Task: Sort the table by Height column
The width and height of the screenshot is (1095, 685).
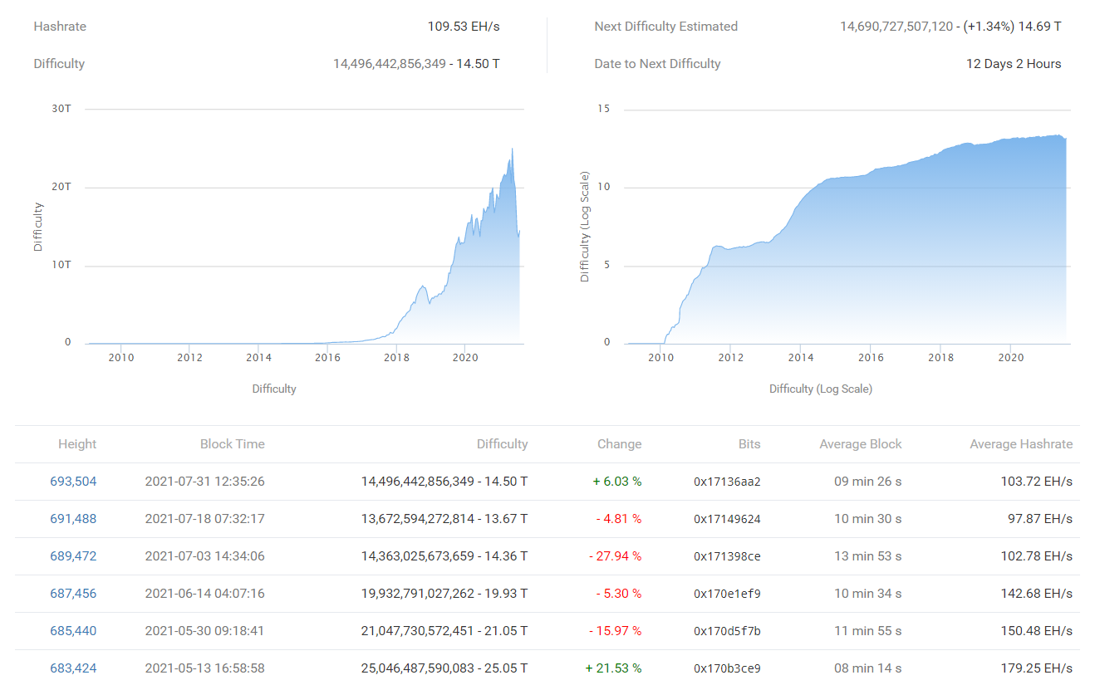Action: point(76,443)
